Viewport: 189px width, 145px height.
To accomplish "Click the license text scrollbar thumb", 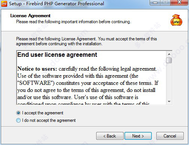I will click(x=169, y=60).
